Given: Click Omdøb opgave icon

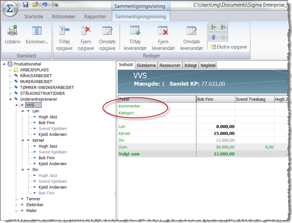Looking at the screenshot, I should point(107,31).
